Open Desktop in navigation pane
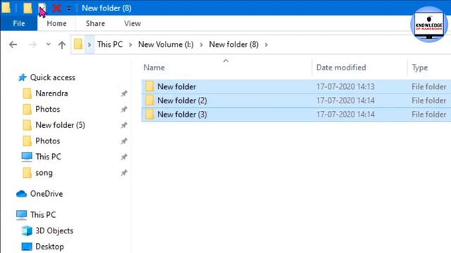This screenshot has height=253, width=451. point(49,247)
